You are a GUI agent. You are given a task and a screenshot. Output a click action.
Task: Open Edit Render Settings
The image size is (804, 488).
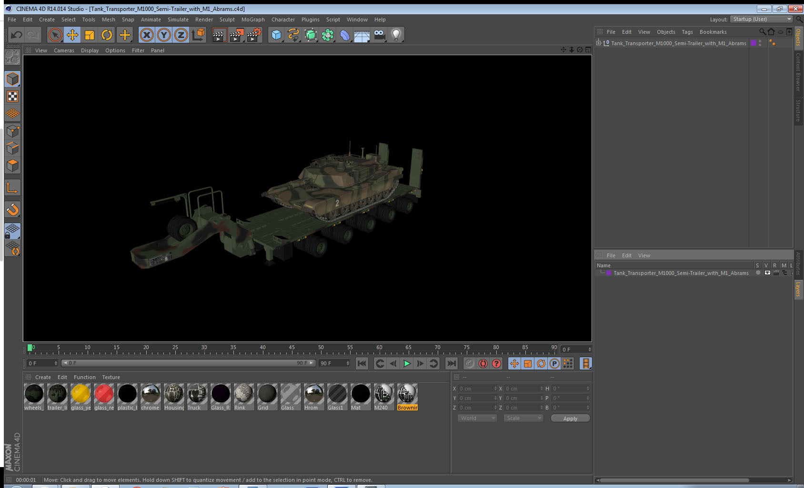coord(254,35)
